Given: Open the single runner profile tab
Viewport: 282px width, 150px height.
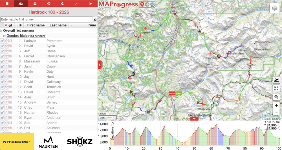Looking at the screenshot, I should [35, 4].
